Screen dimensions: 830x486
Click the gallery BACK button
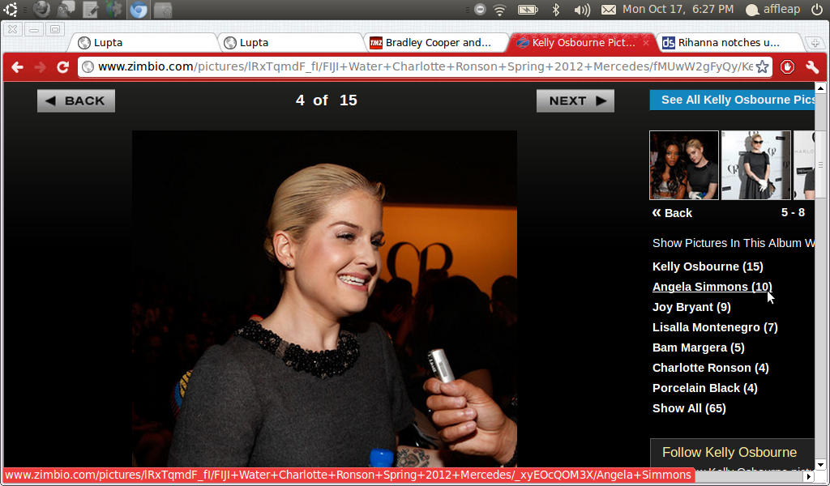point(76,101)
